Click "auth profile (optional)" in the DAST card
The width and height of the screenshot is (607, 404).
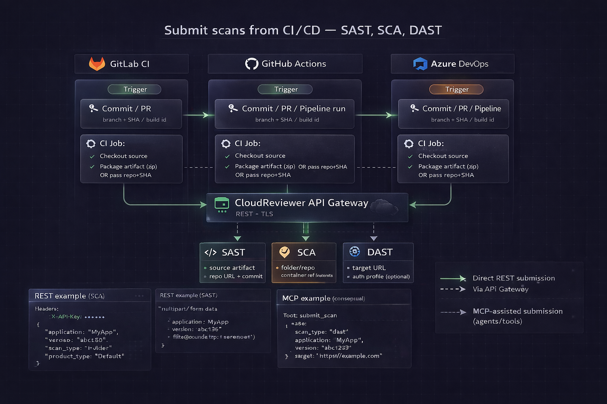click(x=381, y=277)
